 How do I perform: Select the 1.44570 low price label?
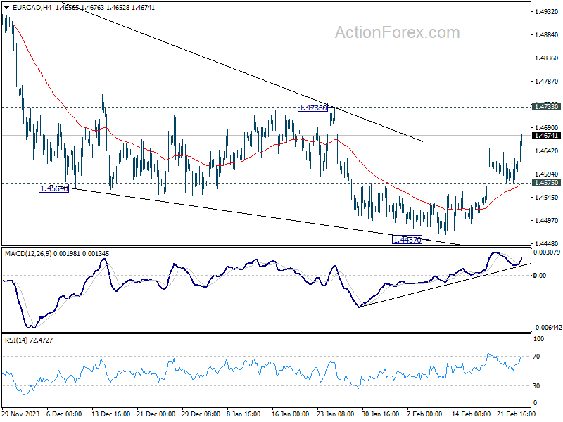pos(407,240)
